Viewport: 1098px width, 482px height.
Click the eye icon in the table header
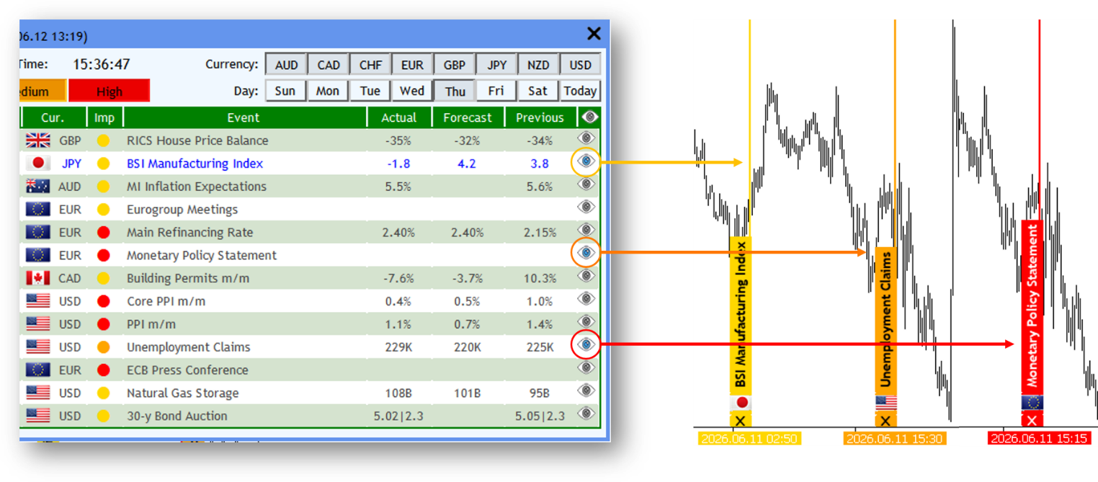tap(589, 117)
